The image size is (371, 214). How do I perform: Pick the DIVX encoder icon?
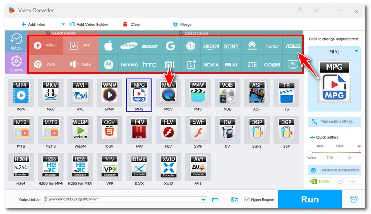tap(139, 167)
